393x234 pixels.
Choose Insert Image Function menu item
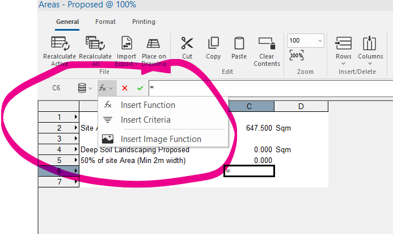click(x=160, y=139)
